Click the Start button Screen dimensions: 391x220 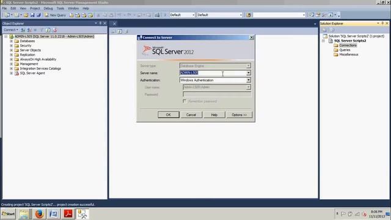pos(9,214)
